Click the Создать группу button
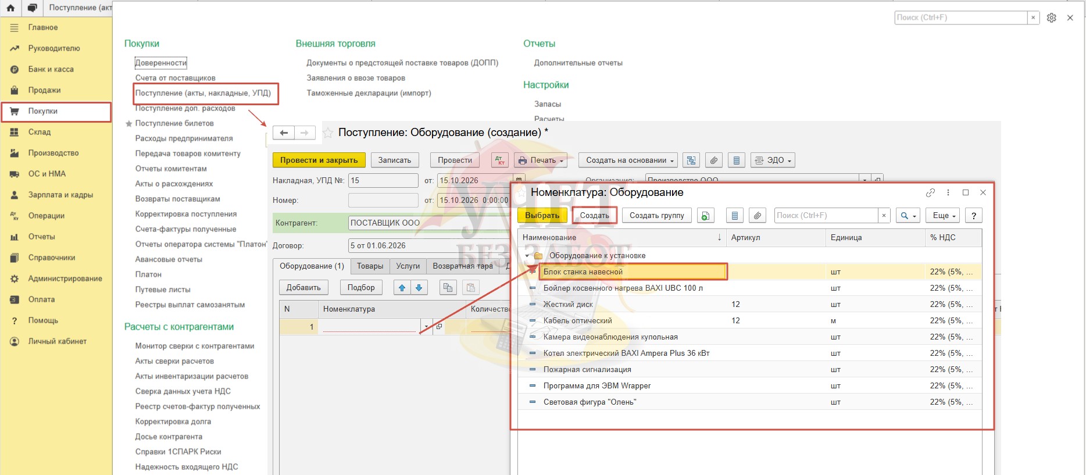Screen dimensions: 1086x475 click(657, 216)
